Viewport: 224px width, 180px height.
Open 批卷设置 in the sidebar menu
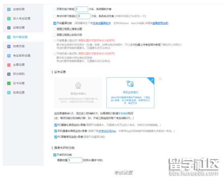coord(19,92)
